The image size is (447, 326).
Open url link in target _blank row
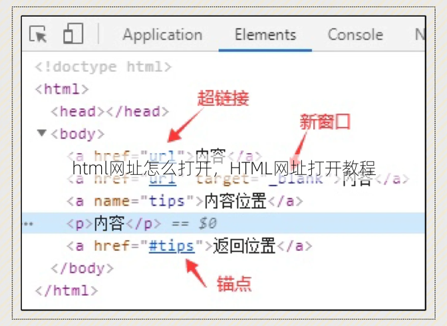162,180
